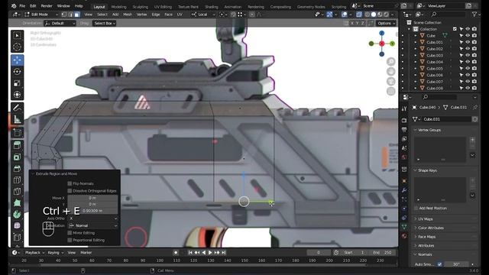Select the Annotate pencil tool
The width and height of the screenshot is (489, 275).
[x=17, y=108]
